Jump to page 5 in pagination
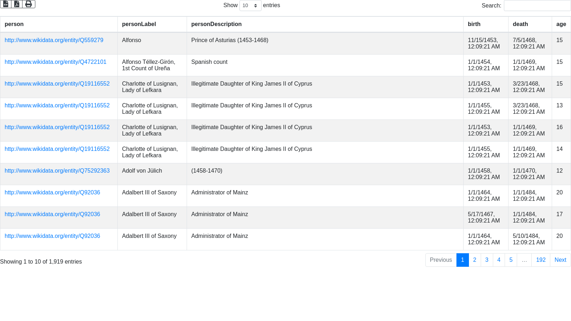The image size is (571, 321). tap(511, 260)
